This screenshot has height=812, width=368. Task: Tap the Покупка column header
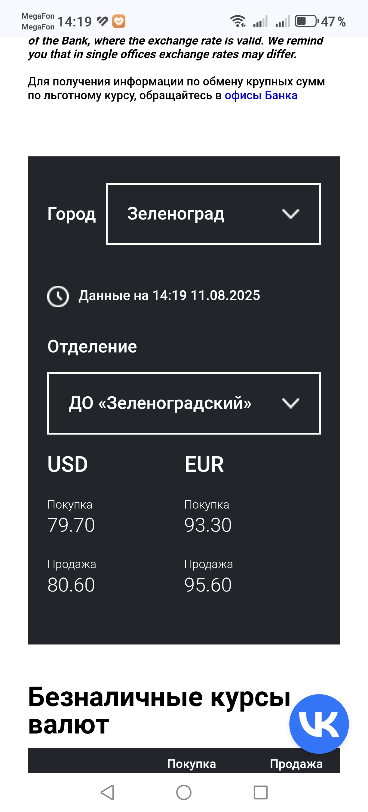(191, 764)
